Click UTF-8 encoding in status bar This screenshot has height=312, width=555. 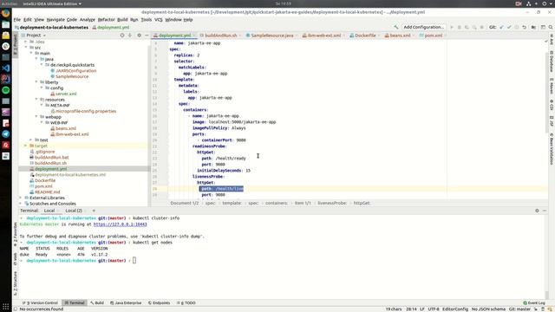(434, 309)
